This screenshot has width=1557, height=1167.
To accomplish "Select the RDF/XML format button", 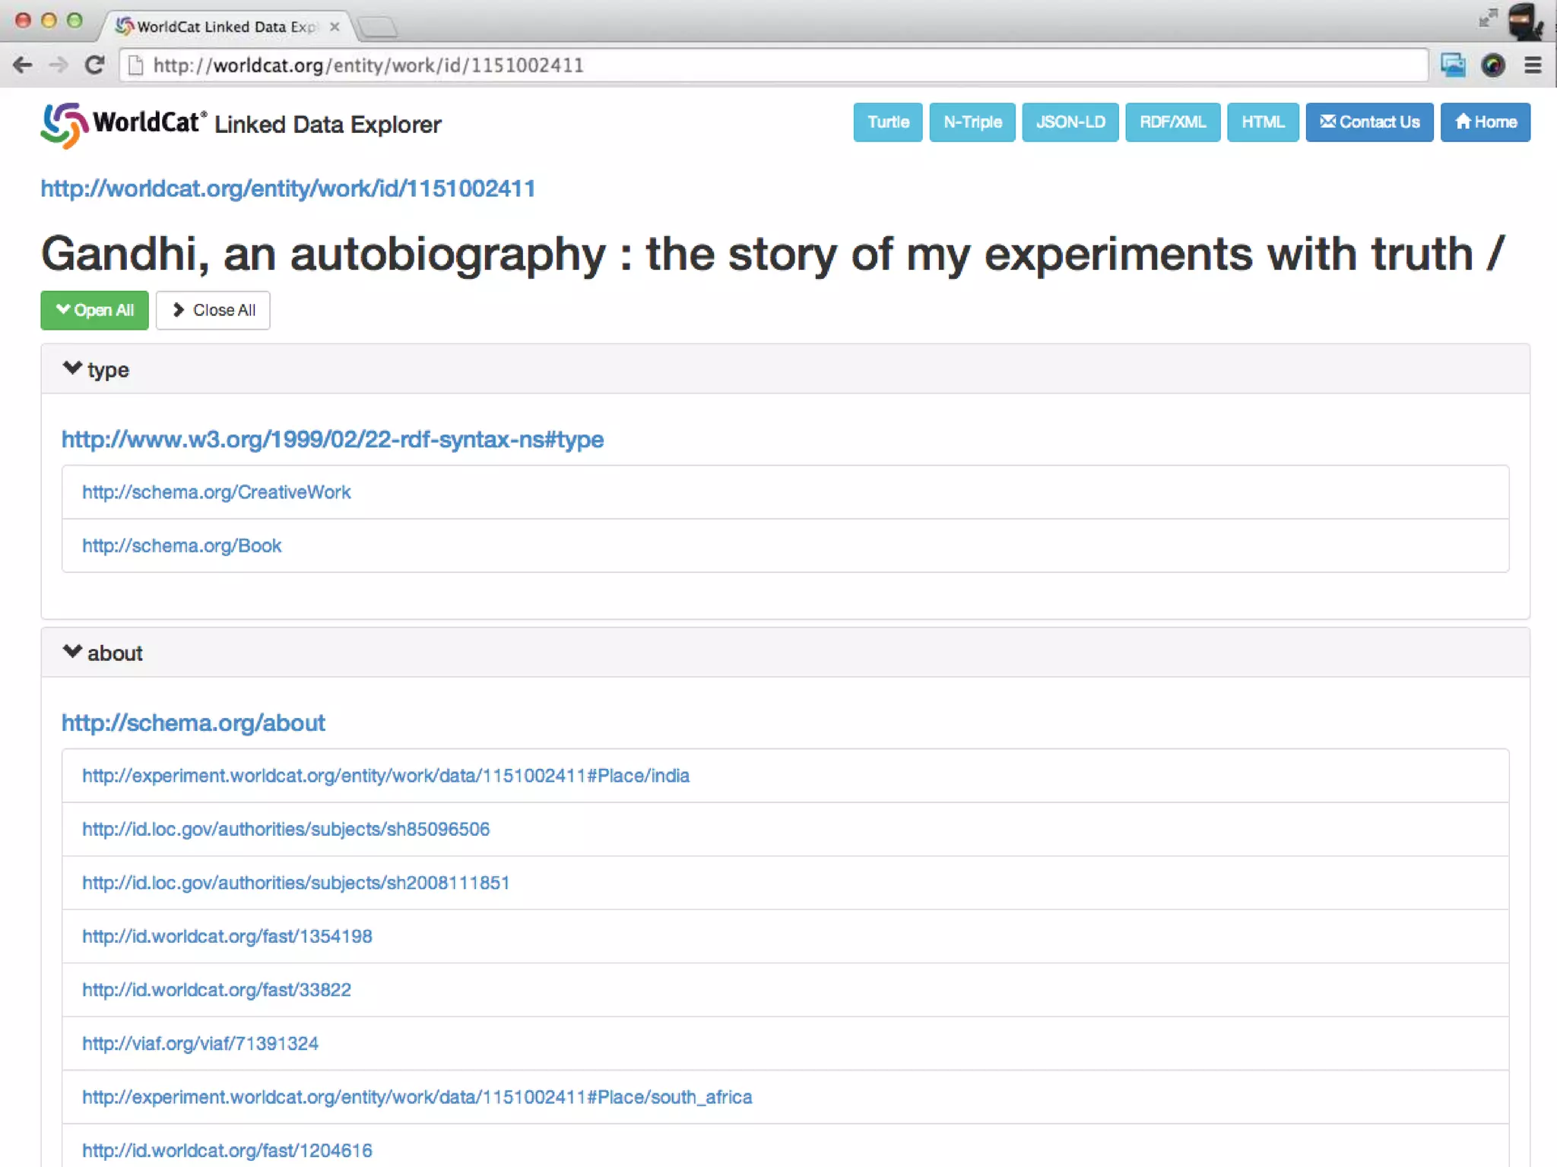I will (x=1172, y=122).
